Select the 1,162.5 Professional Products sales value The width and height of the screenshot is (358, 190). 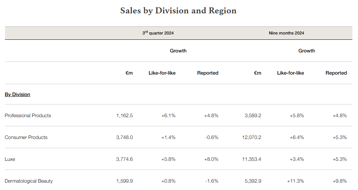(124, 115)
